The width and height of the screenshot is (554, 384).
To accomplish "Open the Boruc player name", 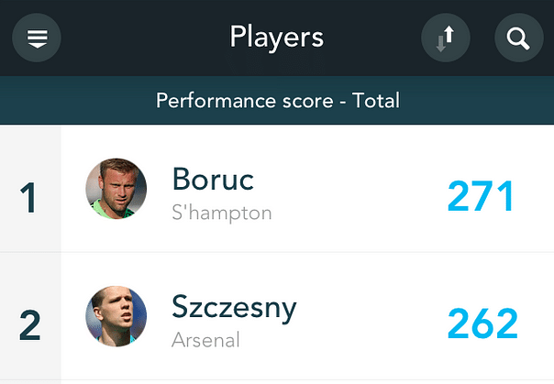I will (x=214, y=180).
